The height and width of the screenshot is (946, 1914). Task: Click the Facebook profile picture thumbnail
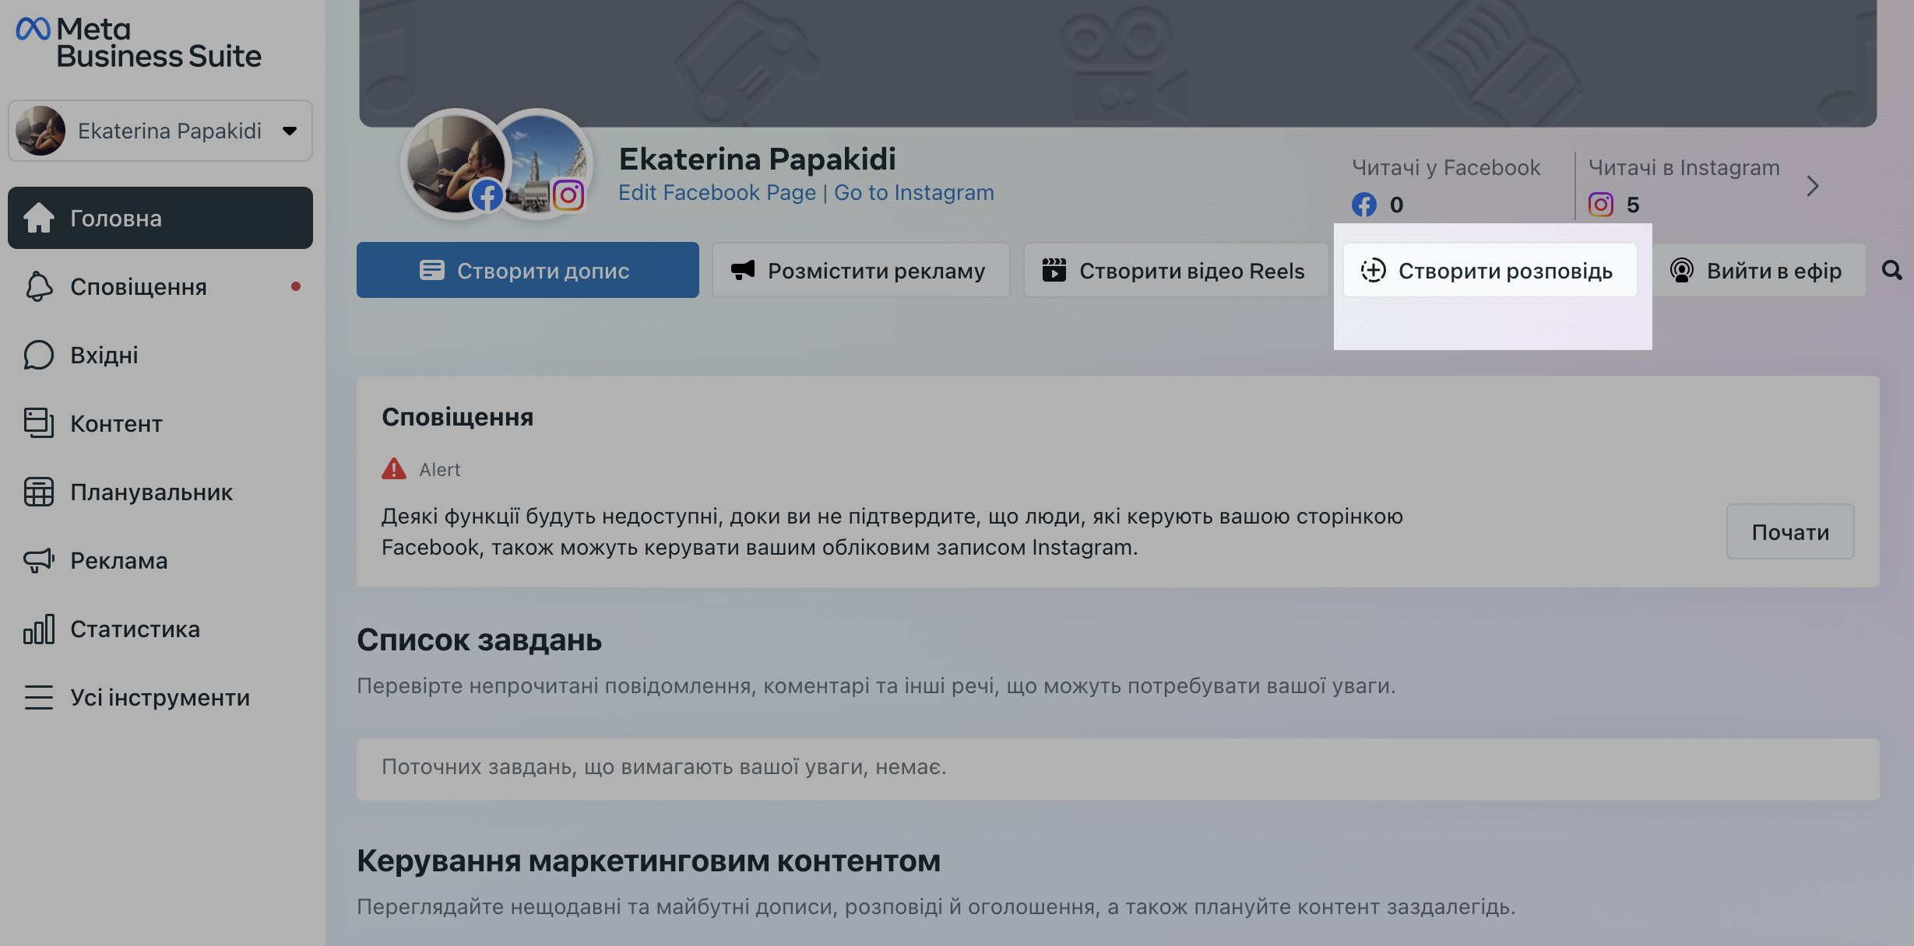coord(456,164)
